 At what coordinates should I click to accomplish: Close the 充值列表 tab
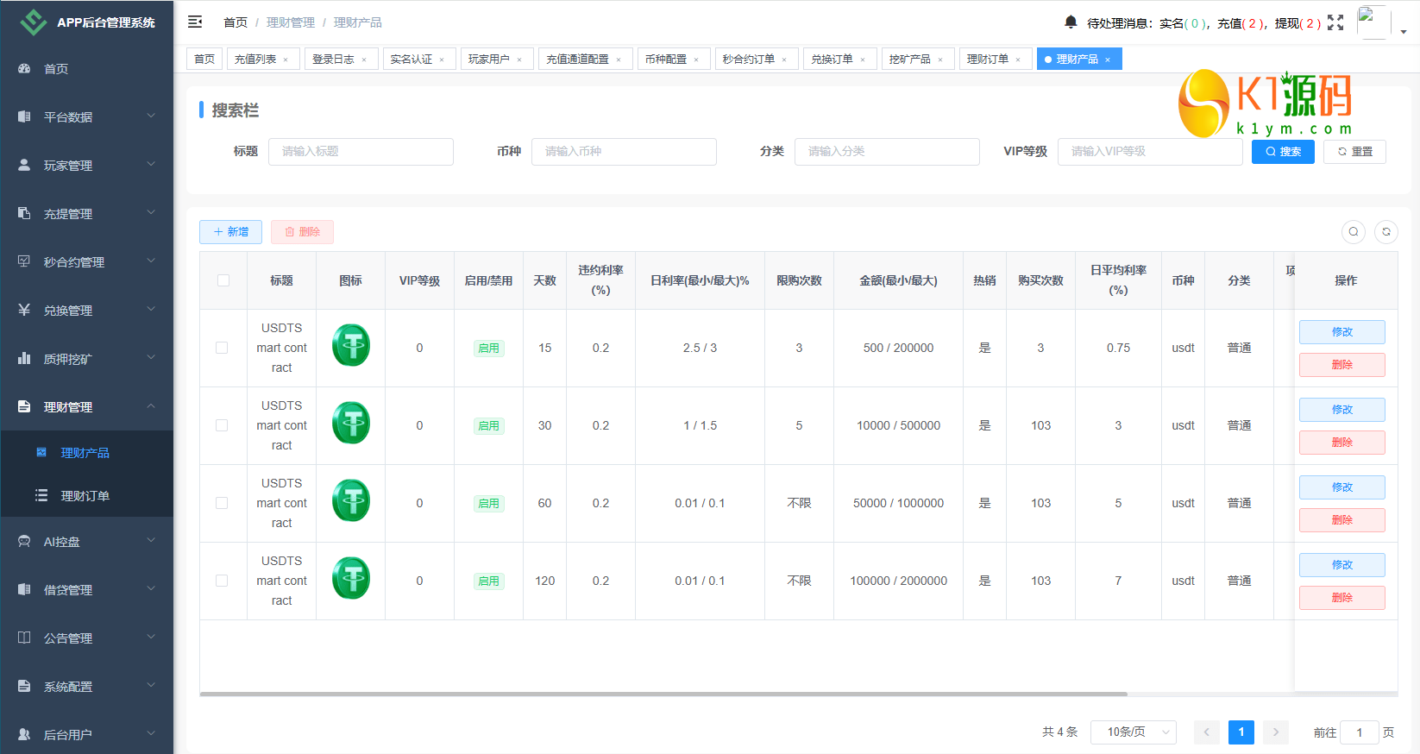pos(286,60)
